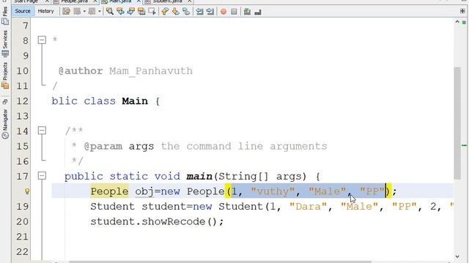Click the Uncomment code icon
The image size is (469, 263).
click(258, 12)
